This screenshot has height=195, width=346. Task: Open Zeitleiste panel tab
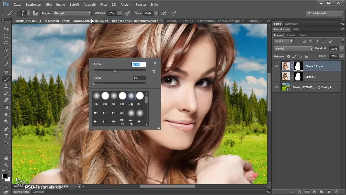(x=39, y=191)
